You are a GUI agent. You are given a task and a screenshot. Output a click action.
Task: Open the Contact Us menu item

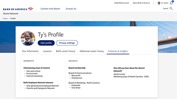point(71,9)
